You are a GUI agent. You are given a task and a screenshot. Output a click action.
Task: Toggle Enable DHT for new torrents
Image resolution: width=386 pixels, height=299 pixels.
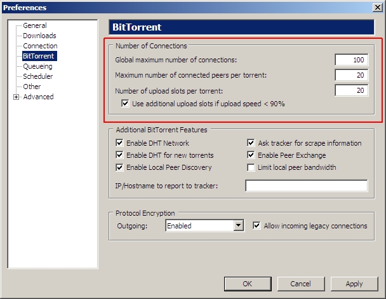pyautogui.click(x=119, y=155)
